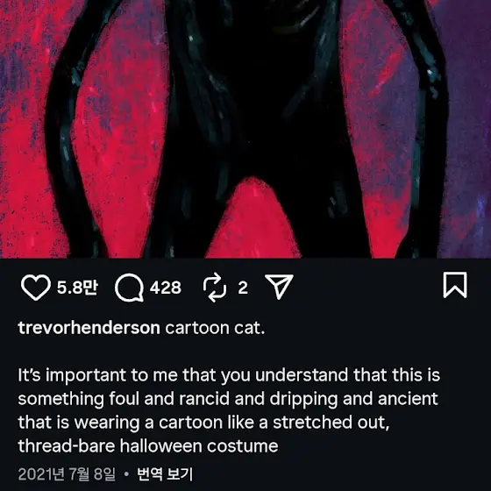Like the post with the heart icon
Viewport: 491px width, 491px height.
pos(36,288)
